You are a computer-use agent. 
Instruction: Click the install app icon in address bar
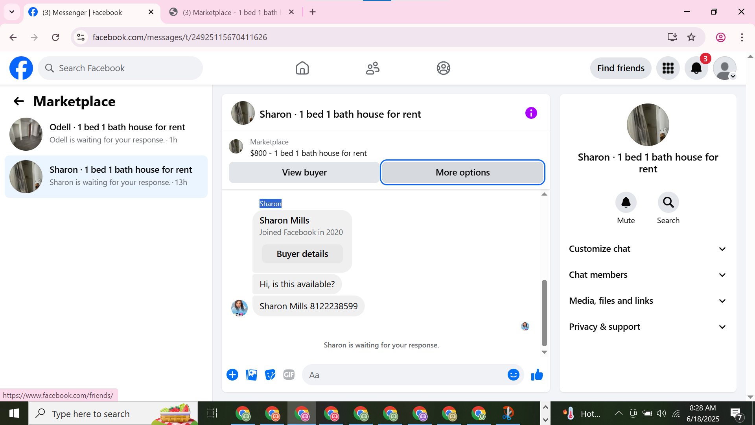point(672,37)
